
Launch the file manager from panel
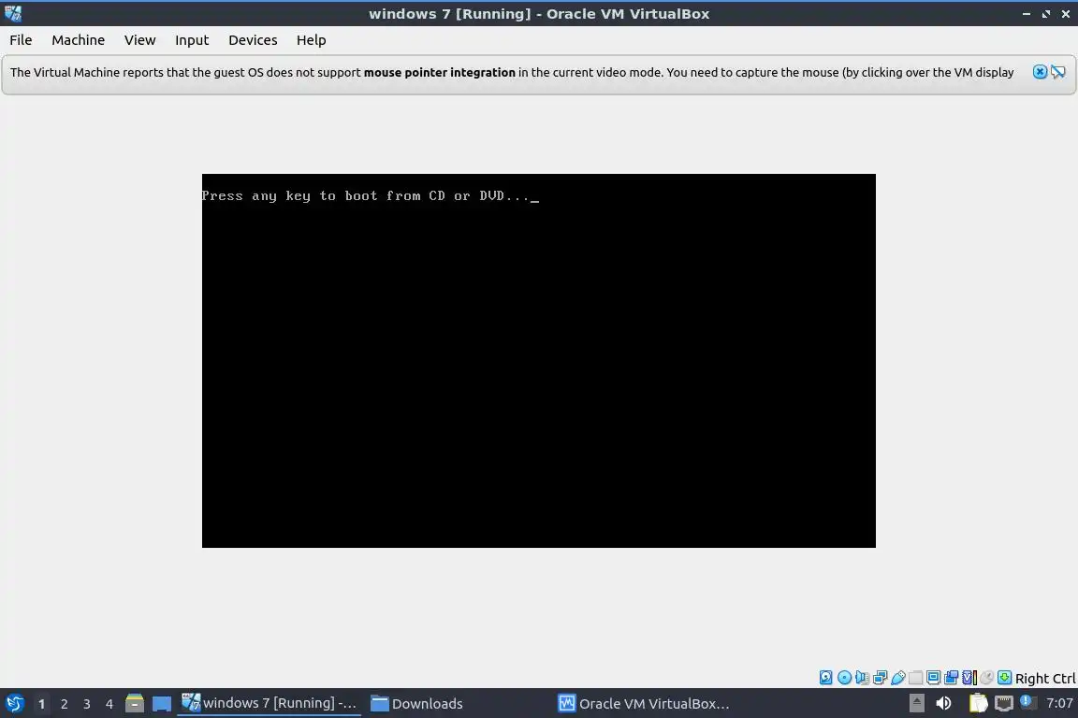[135, 704]
